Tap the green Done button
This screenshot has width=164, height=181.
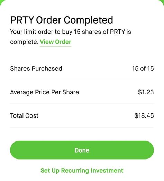(x=82, y=150)
